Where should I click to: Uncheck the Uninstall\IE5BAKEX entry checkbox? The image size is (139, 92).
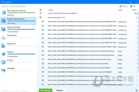[43, 72]
